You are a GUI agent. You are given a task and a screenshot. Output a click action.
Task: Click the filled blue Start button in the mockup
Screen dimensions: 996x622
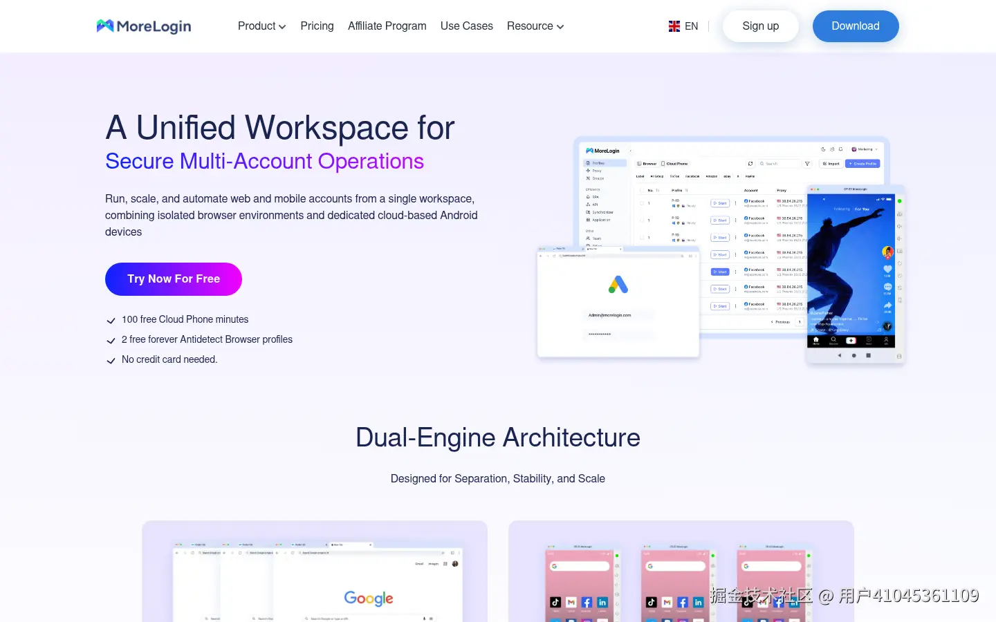coord(720,272)
